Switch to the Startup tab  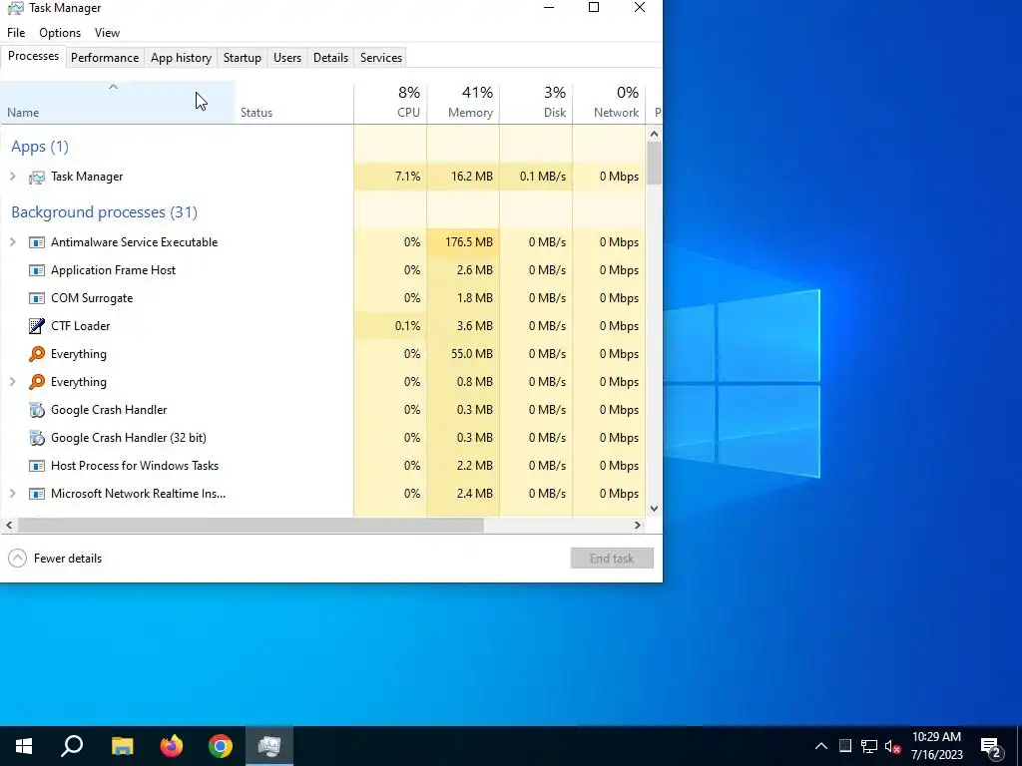(243, 58)
